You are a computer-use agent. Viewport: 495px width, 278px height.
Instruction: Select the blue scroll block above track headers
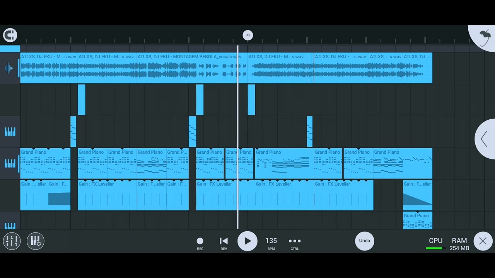pyautogui.click(x=10, y=49)
